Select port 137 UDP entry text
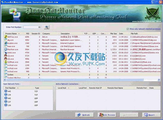The width and height of the screenshot is (163, 120). pos(9,102)
